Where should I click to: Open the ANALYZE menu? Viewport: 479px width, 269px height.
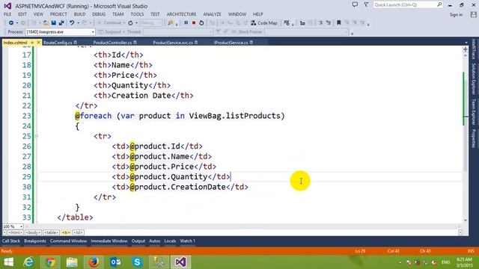[212, 14]
